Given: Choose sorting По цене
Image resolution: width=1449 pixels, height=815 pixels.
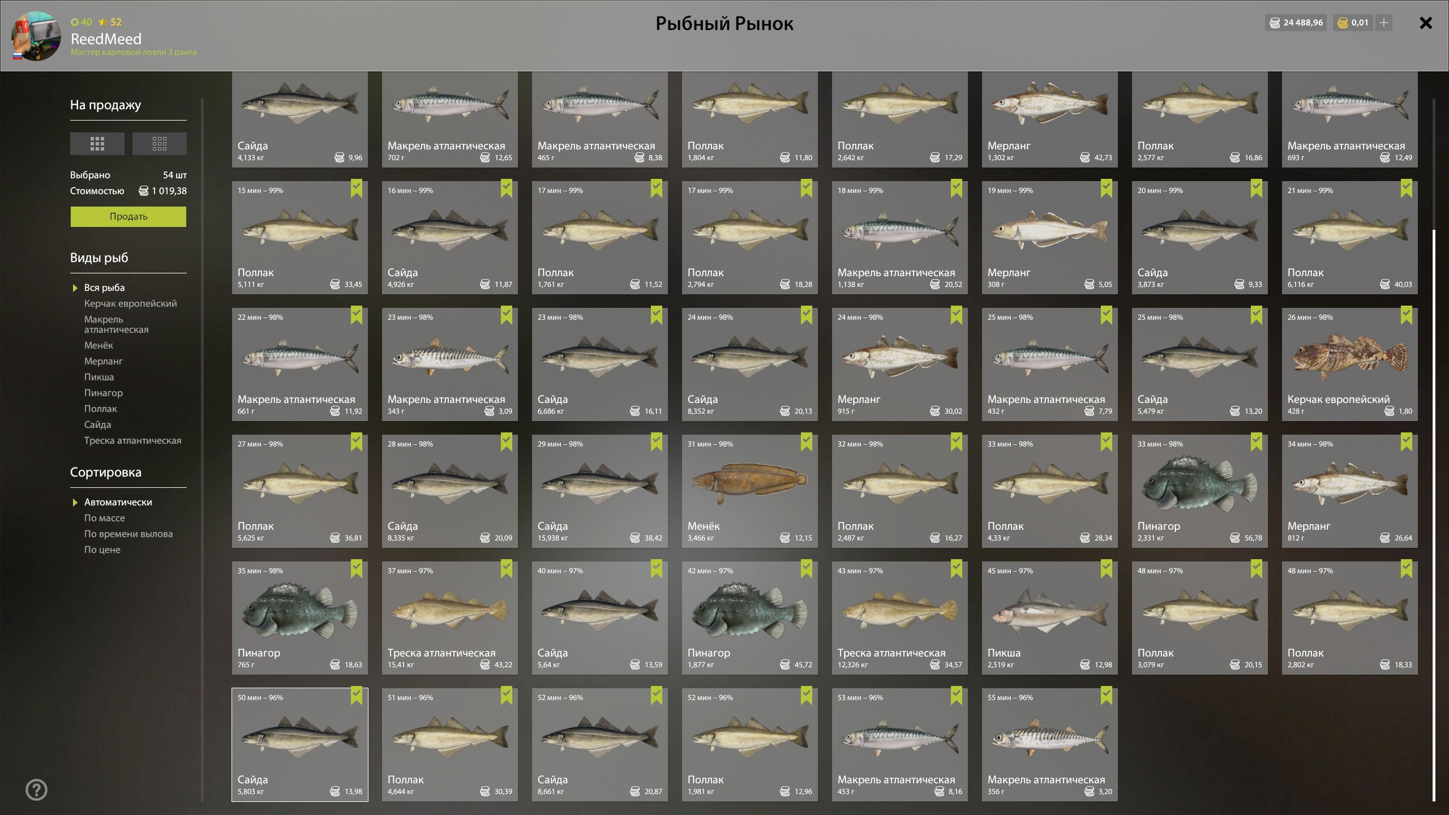Looking at the screenshot, I should (x=102, y=550).
